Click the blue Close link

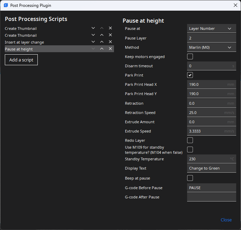point(226,220)
